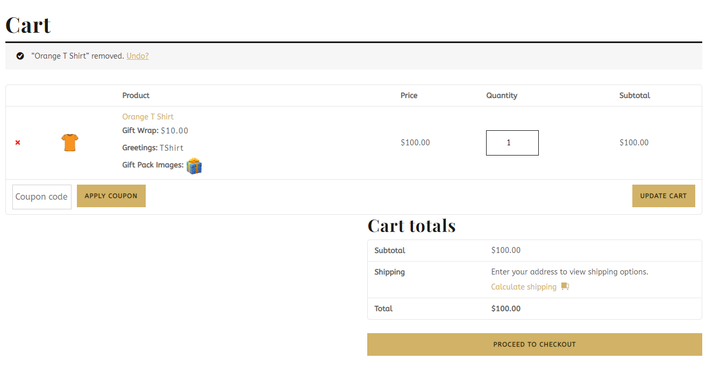
Task: Focus the quantity input box
Action: (512, 143)
